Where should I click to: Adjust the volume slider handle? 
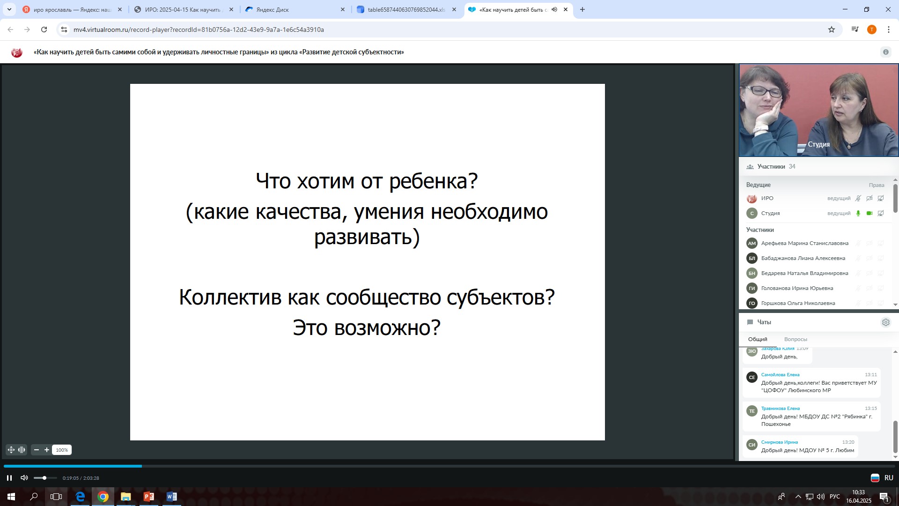(44, 478)
